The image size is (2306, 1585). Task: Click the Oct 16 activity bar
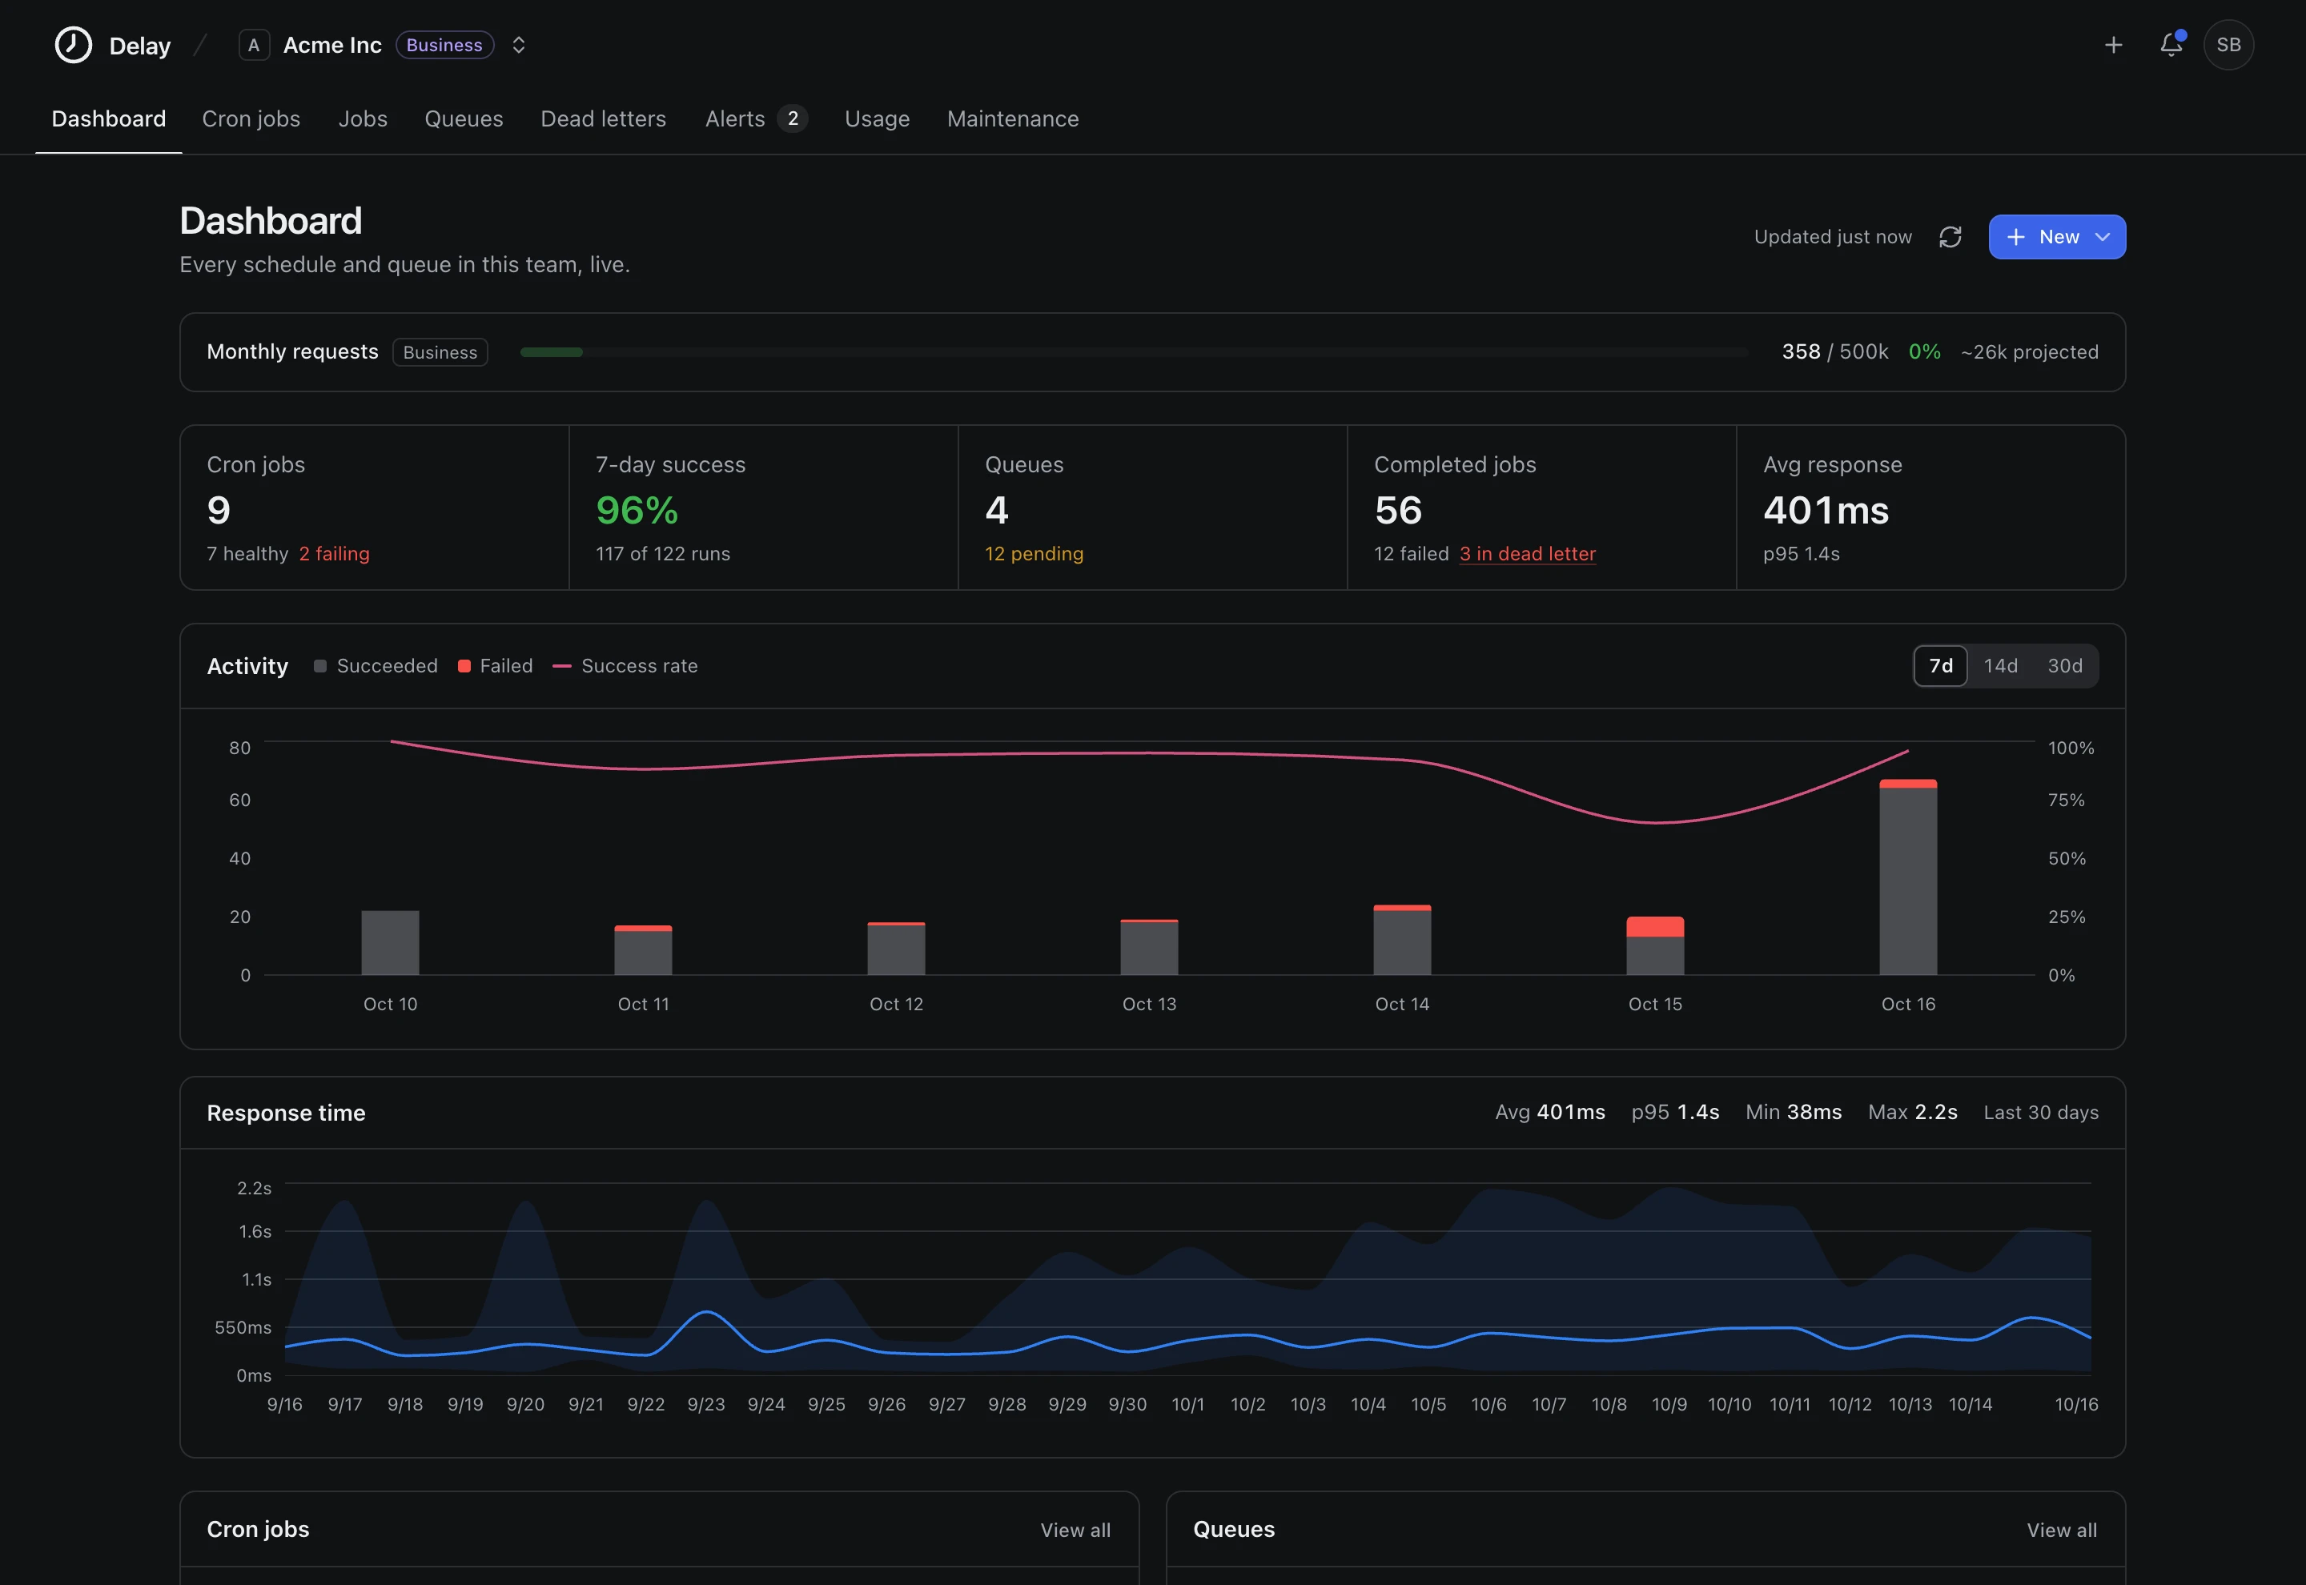(x=1908, y=877)
